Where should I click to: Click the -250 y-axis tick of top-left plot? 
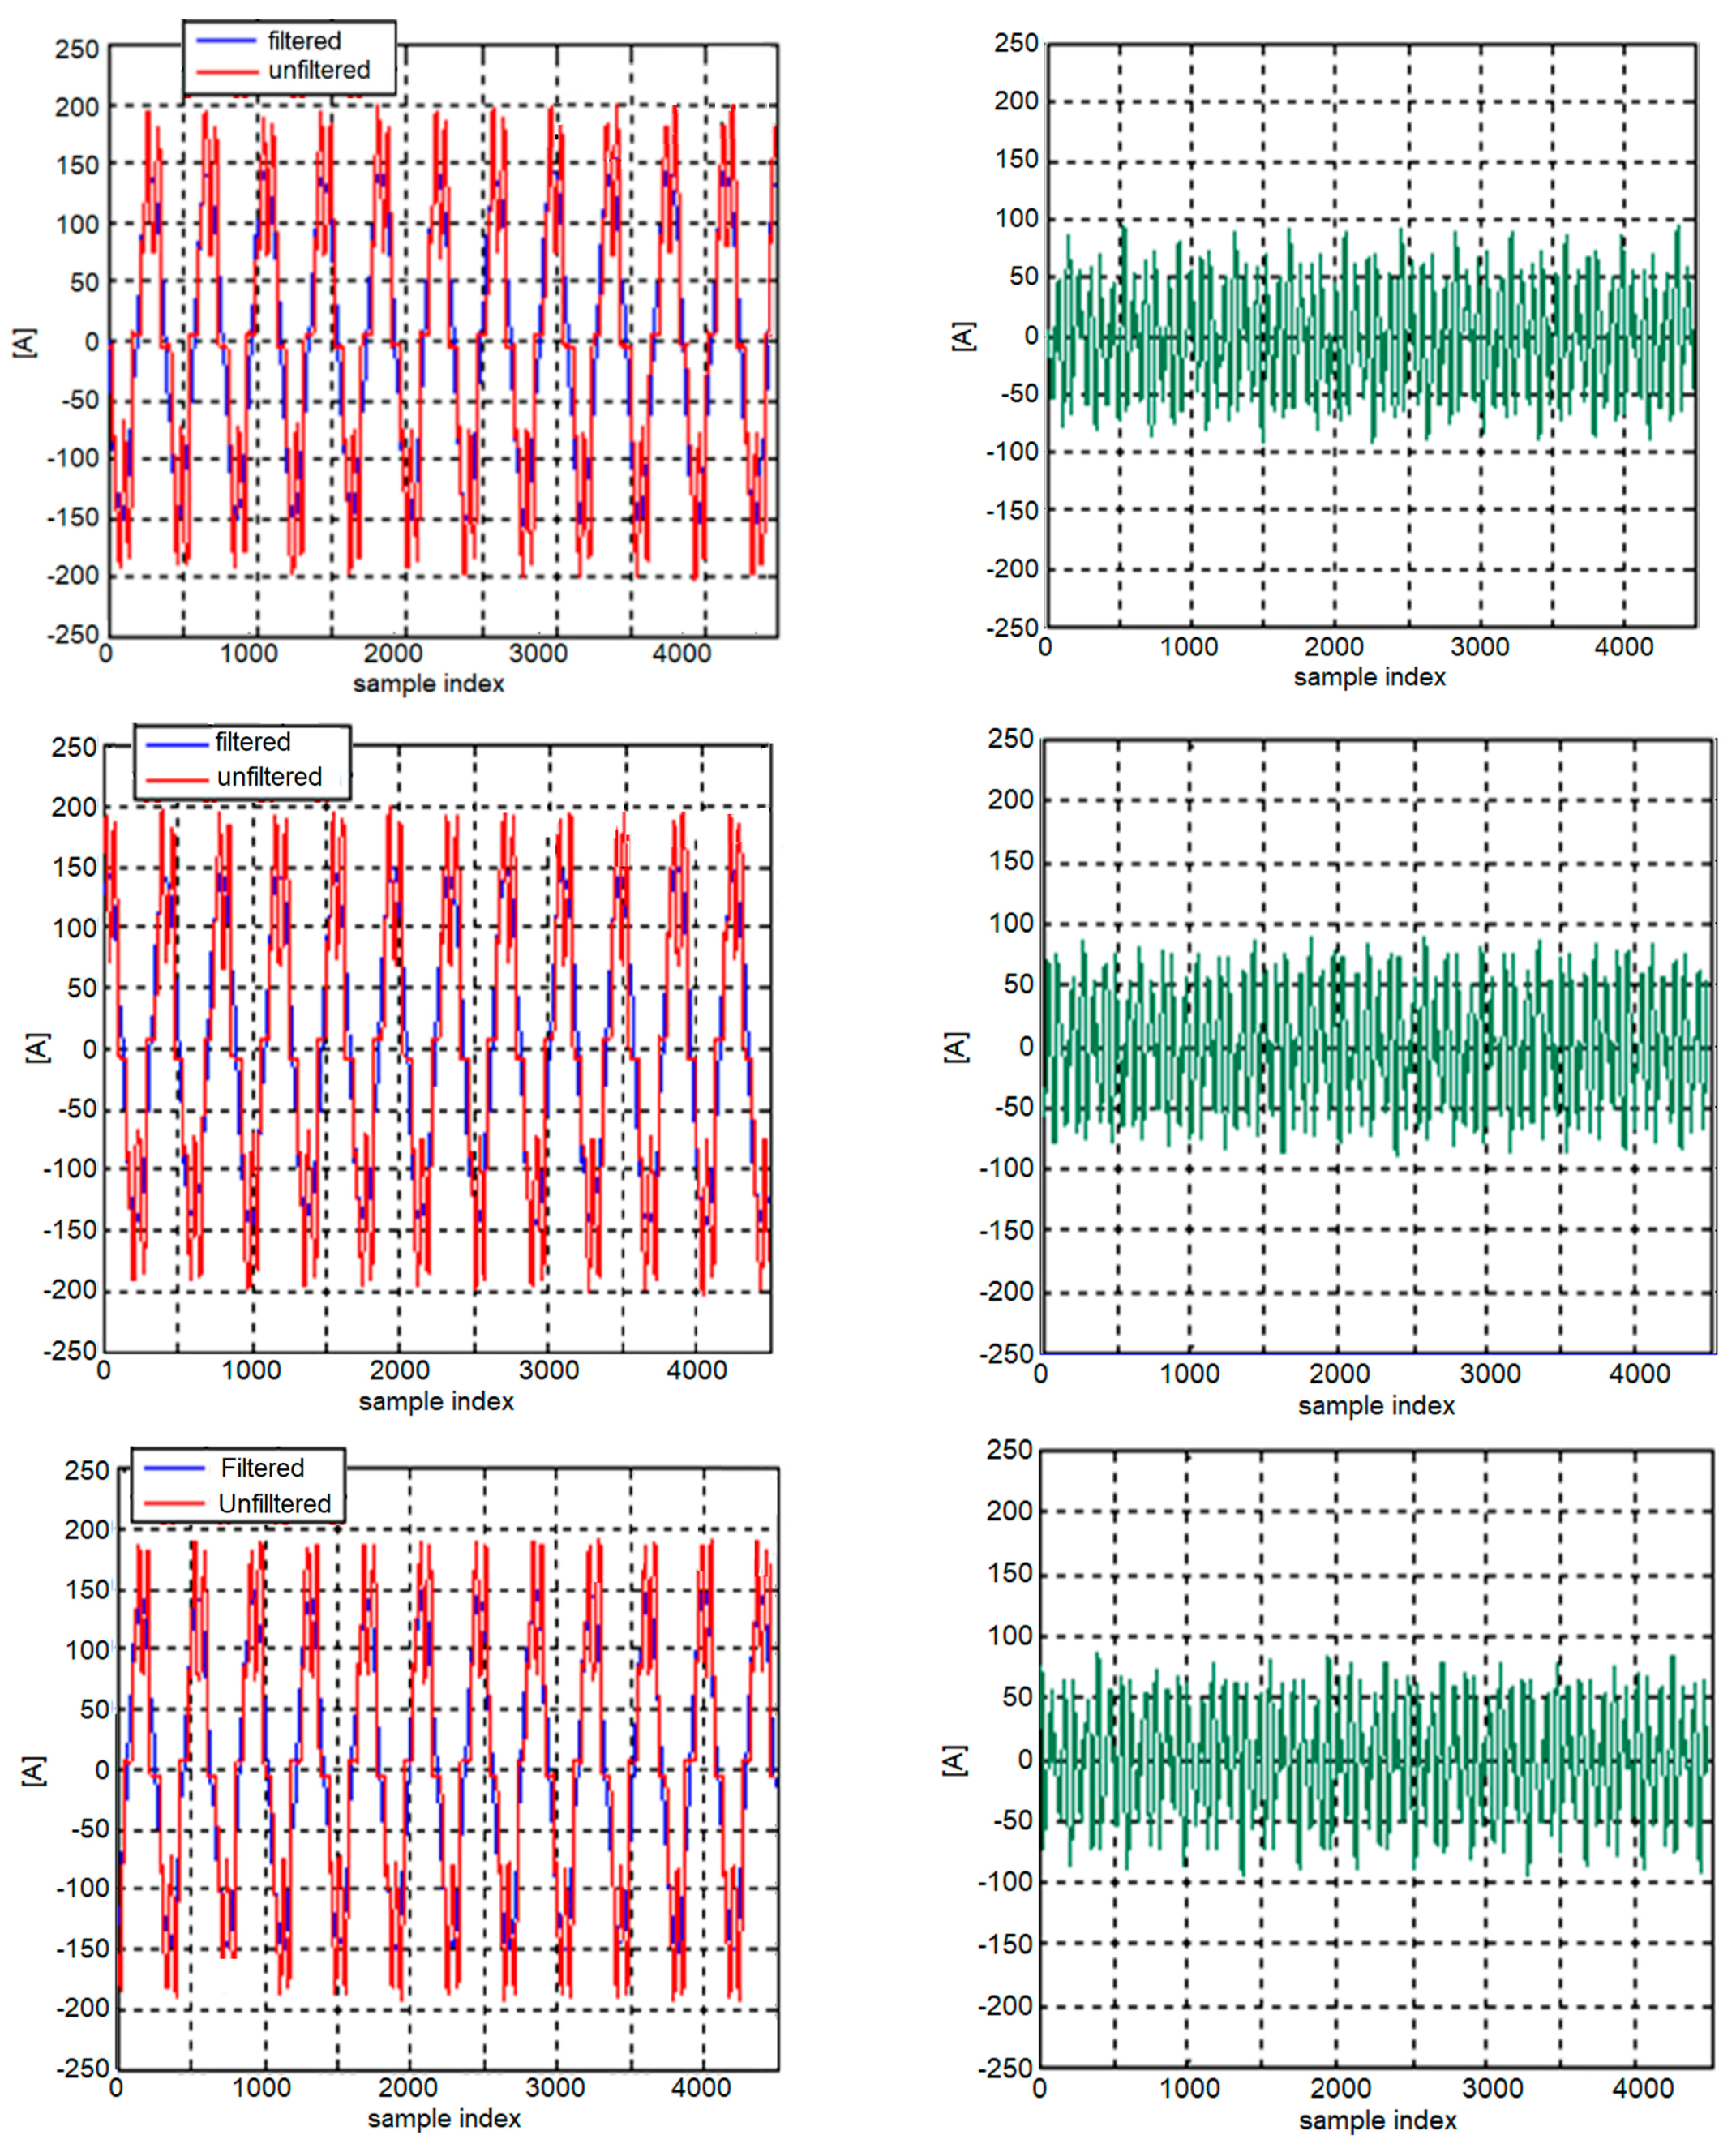73,635
